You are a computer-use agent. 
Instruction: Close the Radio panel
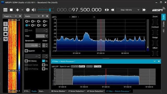[47, 16]
